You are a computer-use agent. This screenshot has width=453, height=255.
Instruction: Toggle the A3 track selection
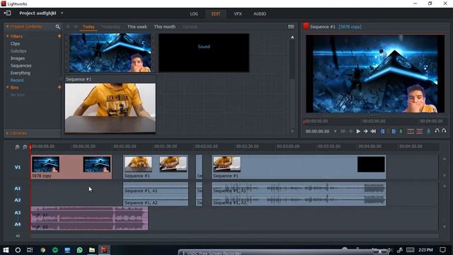[18, 212]
